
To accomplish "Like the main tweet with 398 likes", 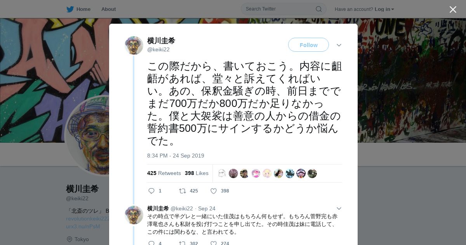I will click(x=214, y=191).
